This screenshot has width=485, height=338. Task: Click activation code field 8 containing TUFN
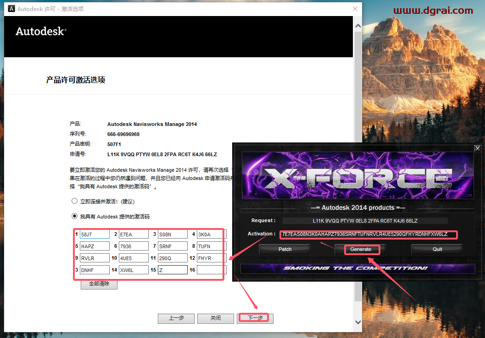point(212,246)
